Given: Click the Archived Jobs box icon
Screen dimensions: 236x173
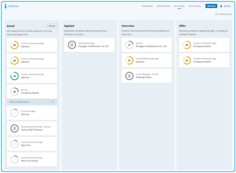Looking at the screenshot, I should click(x=216, y=14).
